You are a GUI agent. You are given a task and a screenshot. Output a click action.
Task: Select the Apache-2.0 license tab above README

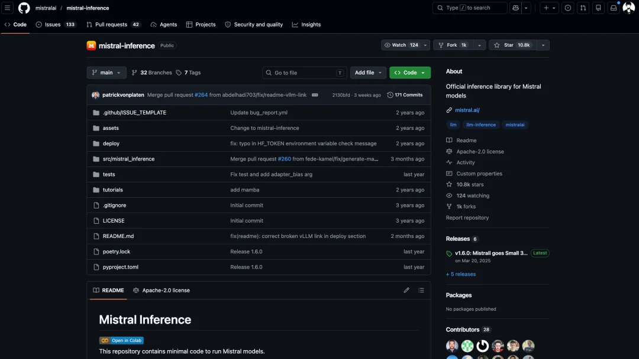(x=162, y=291)
